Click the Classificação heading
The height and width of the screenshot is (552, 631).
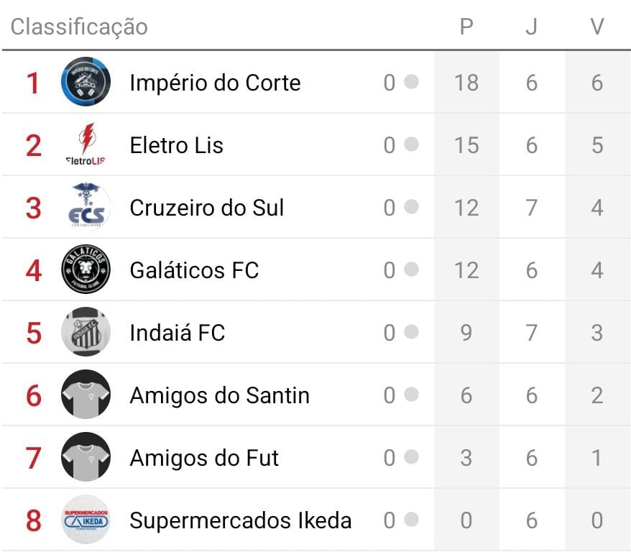click(79, 27)
